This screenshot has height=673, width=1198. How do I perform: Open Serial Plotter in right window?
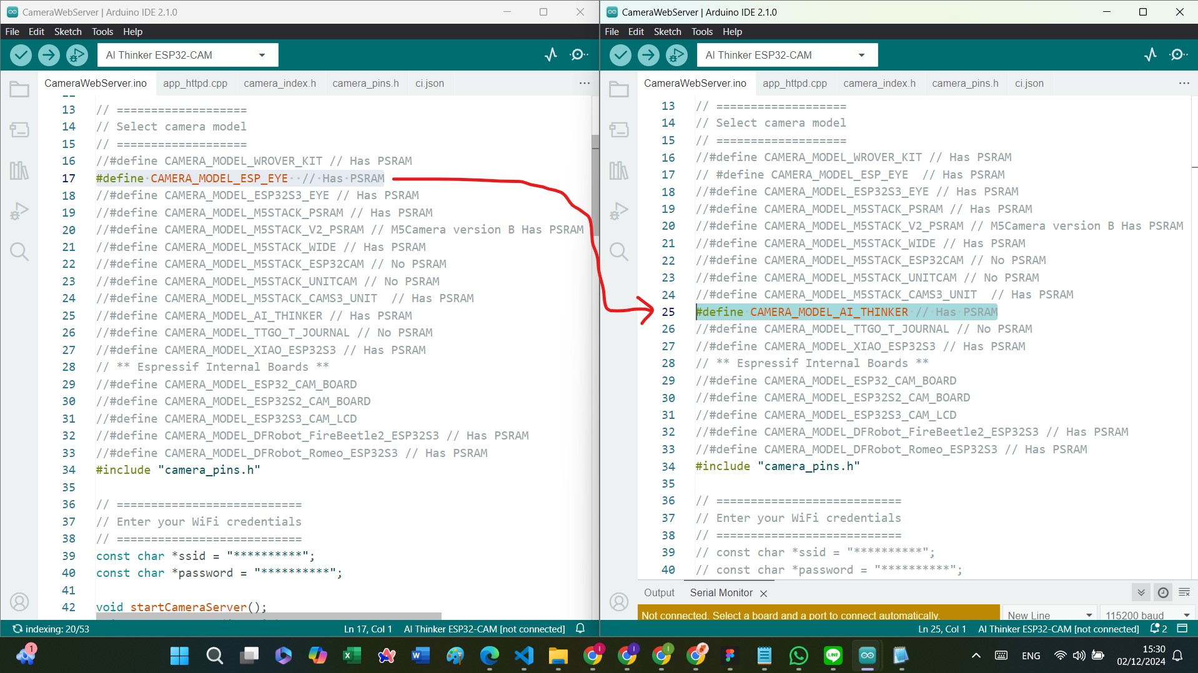click(1151, 55)
